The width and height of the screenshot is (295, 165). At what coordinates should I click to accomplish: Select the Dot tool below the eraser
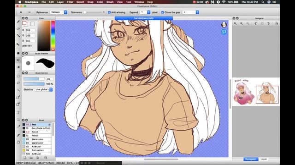click(18, 36)
